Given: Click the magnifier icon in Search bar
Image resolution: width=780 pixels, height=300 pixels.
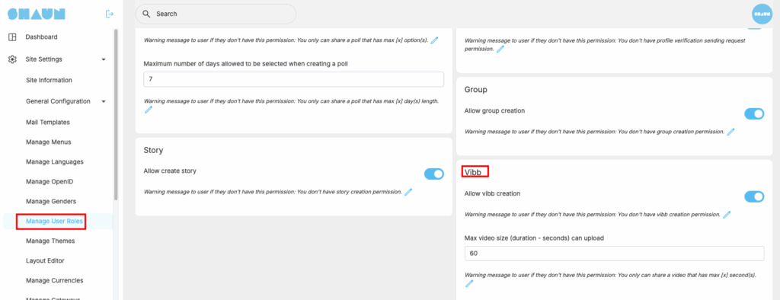Looking at the screenshot, I should pyautogui.click(x=146, y=14).
